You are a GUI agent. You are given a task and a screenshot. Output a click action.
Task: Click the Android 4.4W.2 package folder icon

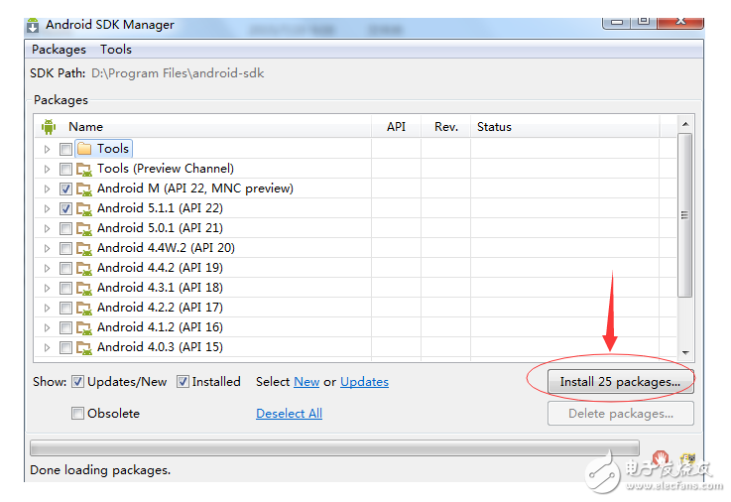[x=84, y=248]
